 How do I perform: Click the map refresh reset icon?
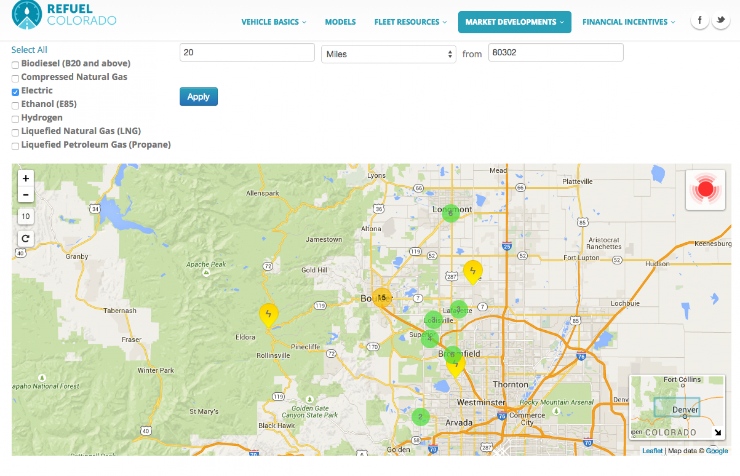point(25,239)
